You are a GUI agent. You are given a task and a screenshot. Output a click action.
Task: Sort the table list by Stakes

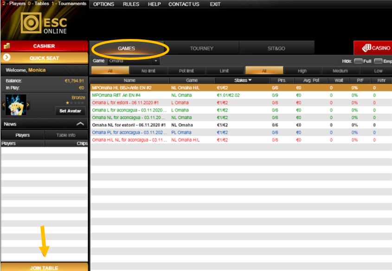pyautogui.click(x=242, y=80)
